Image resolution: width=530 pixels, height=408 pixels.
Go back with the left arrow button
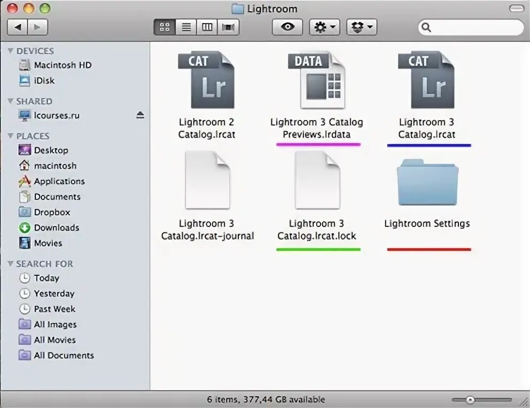[x=18, y=27]
